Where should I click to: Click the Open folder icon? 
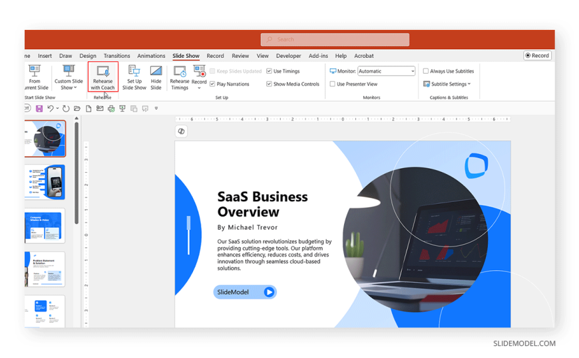[x=77, y=108]
